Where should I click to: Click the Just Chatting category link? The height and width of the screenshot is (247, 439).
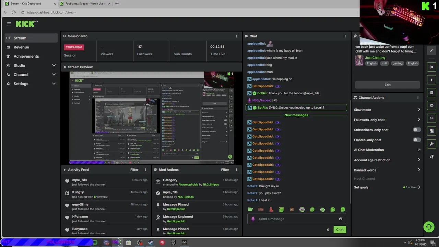[375, 58]
